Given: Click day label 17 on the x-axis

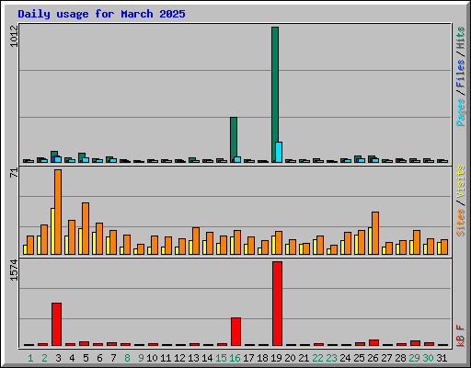Looking at the screenshot, I should 248,358.
